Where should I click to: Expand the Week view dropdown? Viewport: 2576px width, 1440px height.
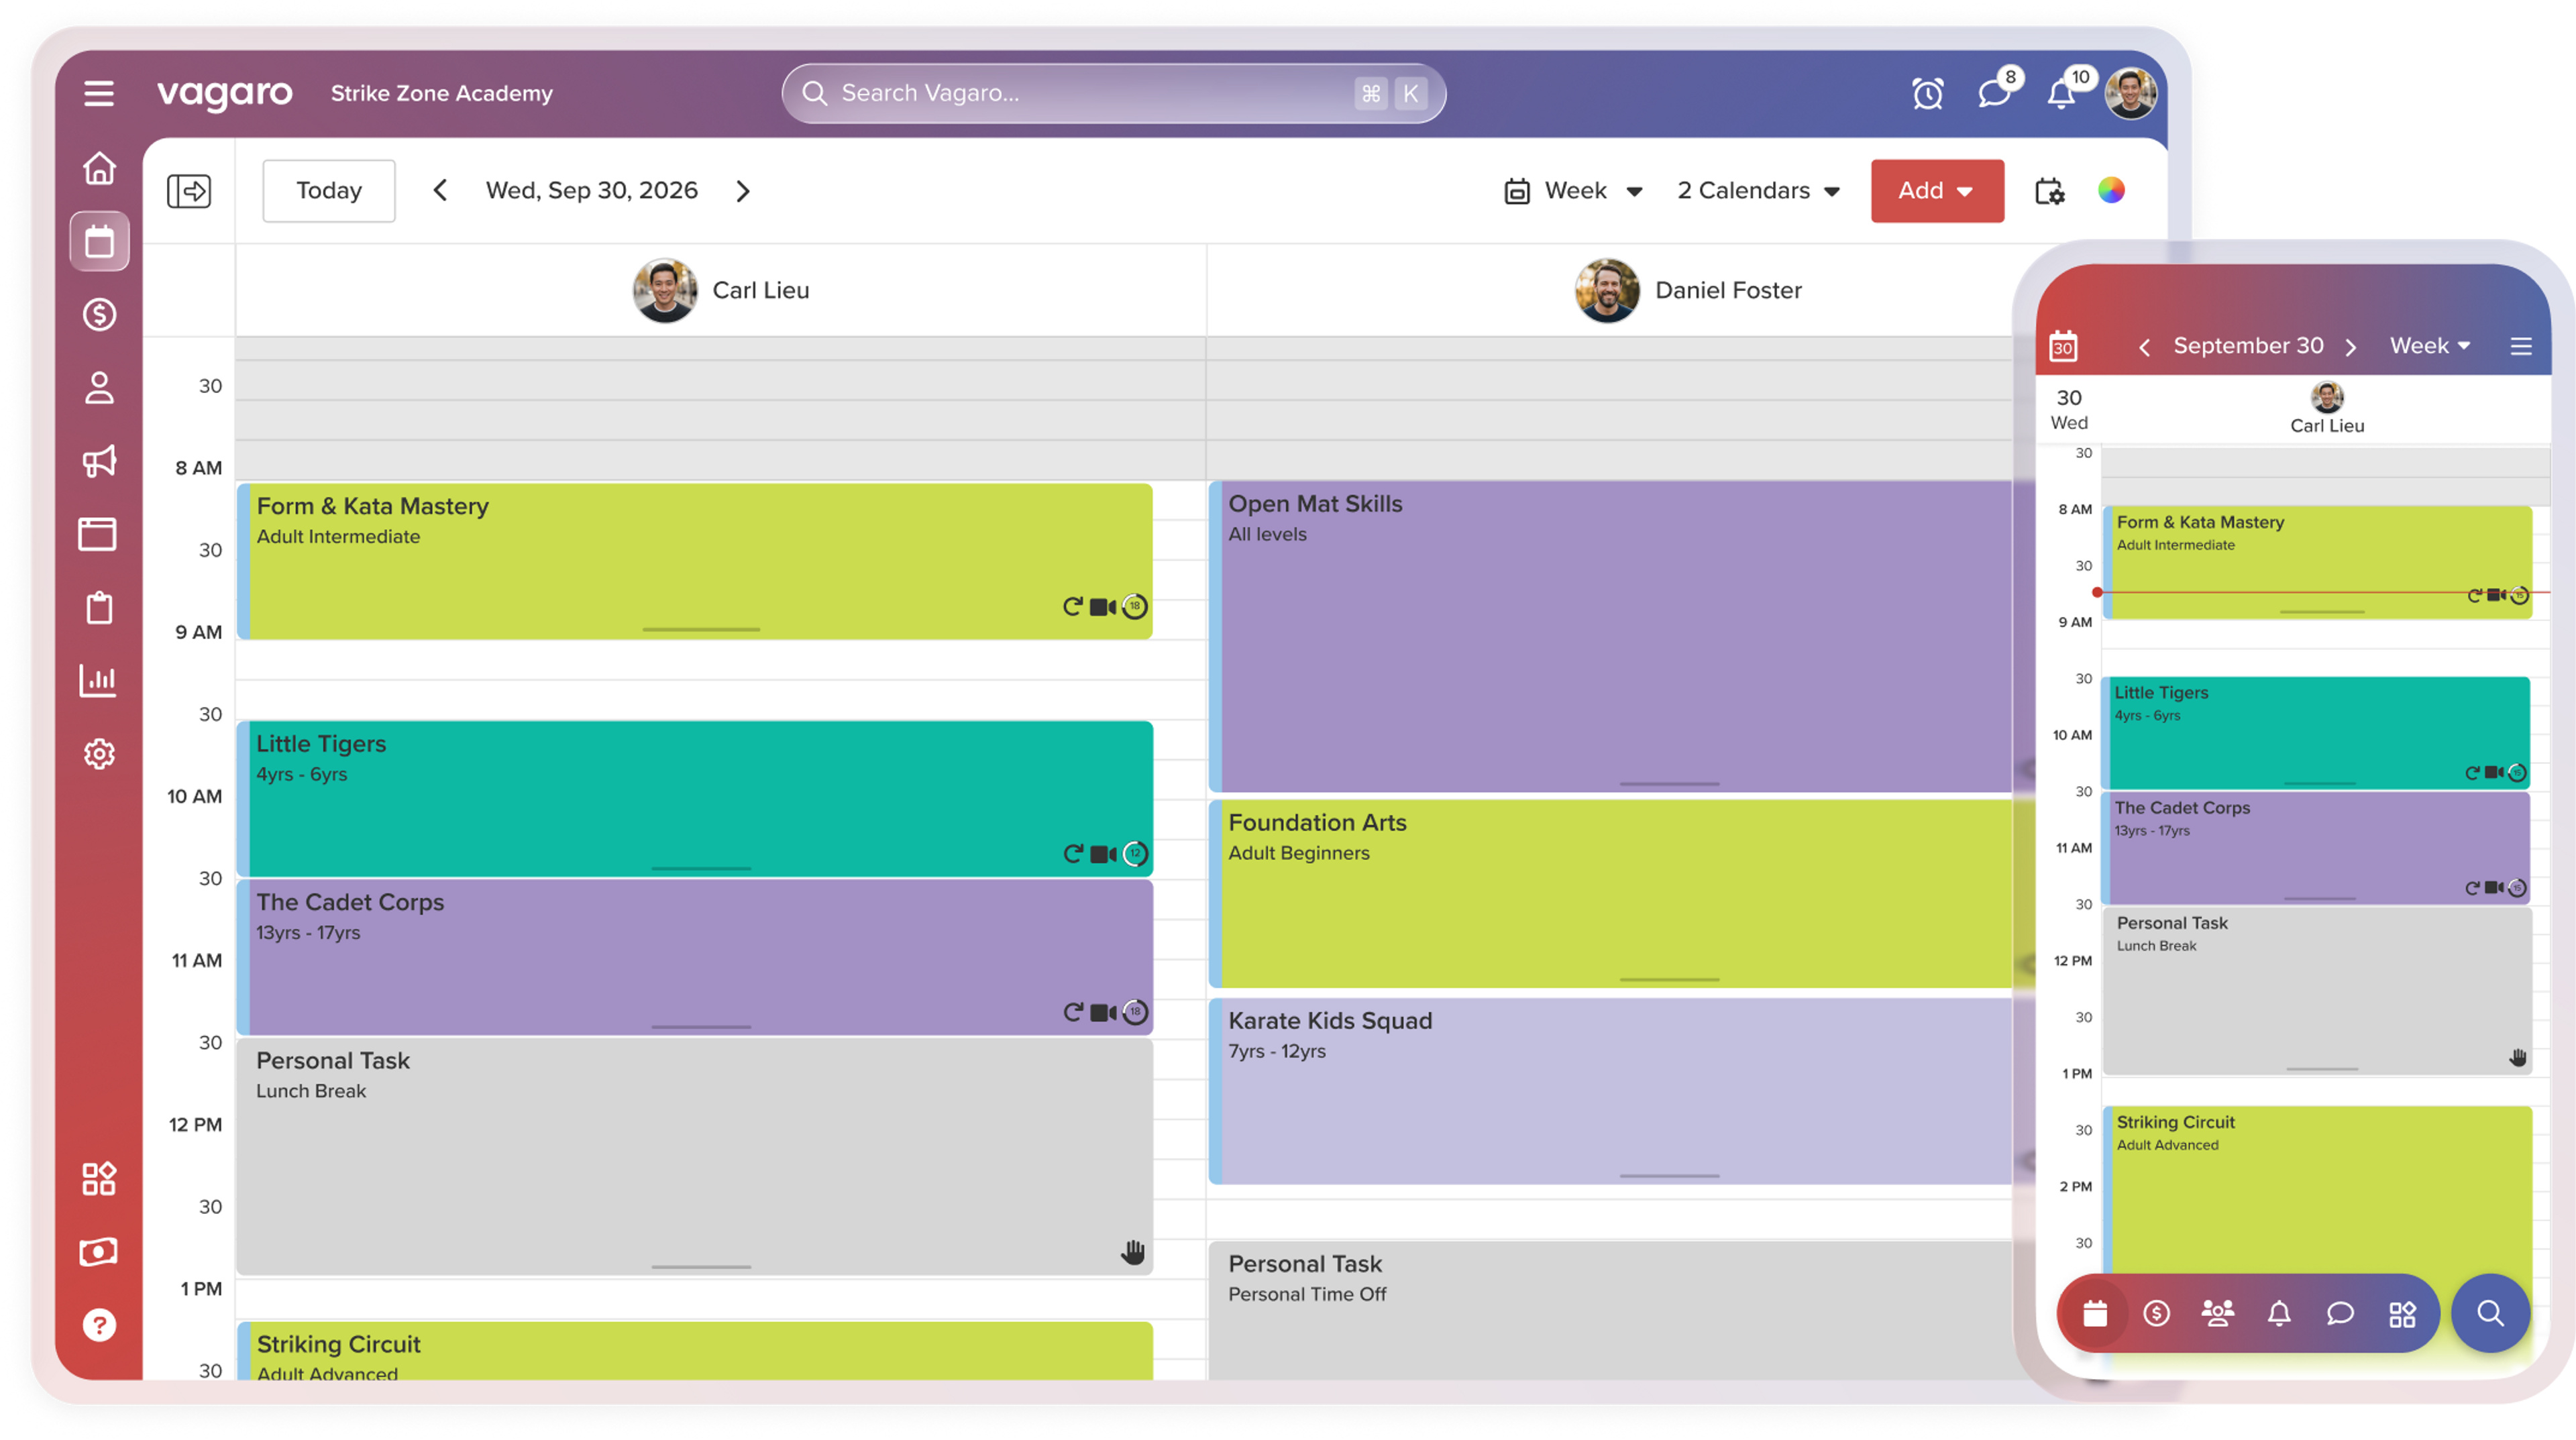click(x=1574, y=190)
